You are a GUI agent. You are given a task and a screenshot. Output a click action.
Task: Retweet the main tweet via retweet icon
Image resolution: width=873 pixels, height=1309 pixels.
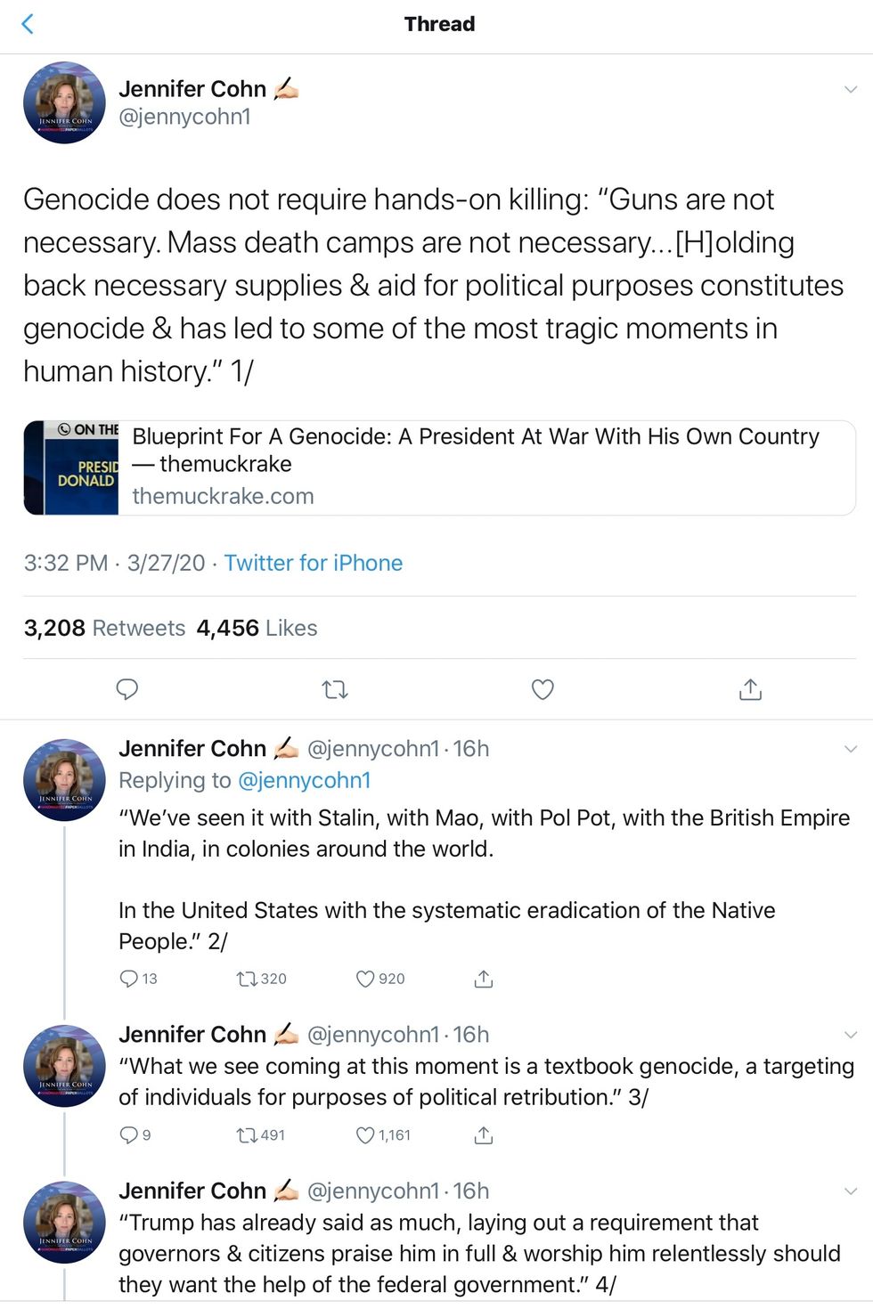pos(335,689)
